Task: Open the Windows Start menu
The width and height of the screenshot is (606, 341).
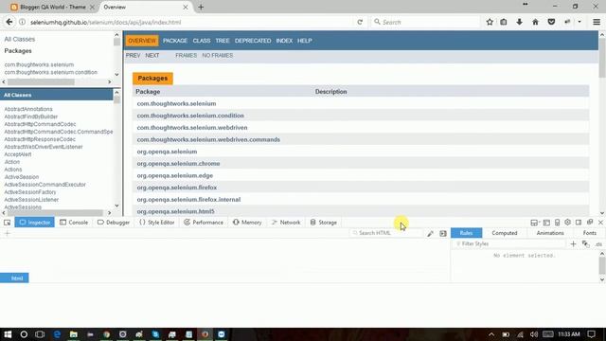Action: click(x=8, y=334)
